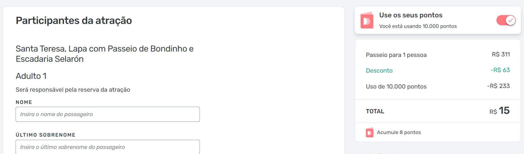Click the small points icon beside Acumule 8 pontos
524x154 pixels.
(x=369, y=132)
